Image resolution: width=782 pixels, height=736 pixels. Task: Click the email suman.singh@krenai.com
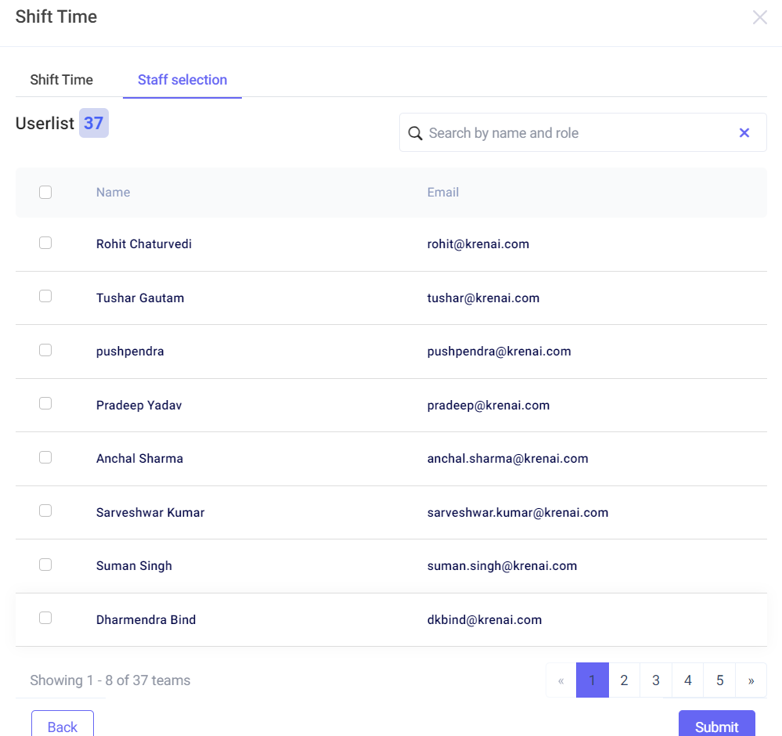[x=503, y=566]
